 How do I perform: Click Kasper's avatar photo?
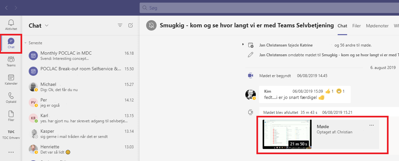[x=34, y=133]
